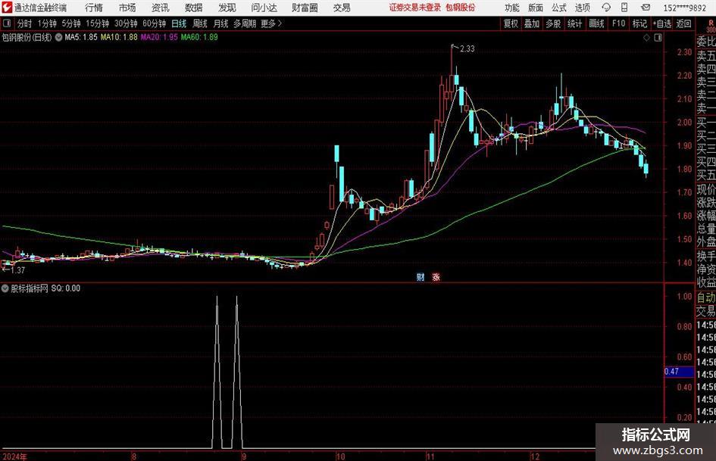Click the 1.37 low price label
The image size is (716, 461).
pos(17,270)
